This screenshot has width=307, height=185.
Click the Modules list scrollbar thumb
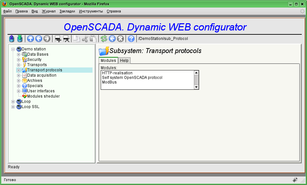click(x=196, y=80)
